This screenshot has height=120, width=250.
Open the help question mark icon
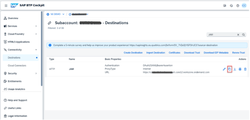(x=237, y=6)
